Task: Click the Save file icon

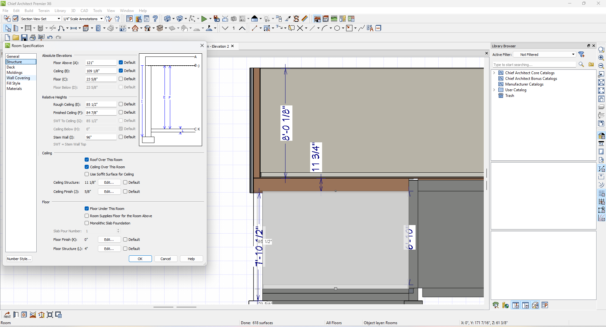Action: tap(24, 38)
